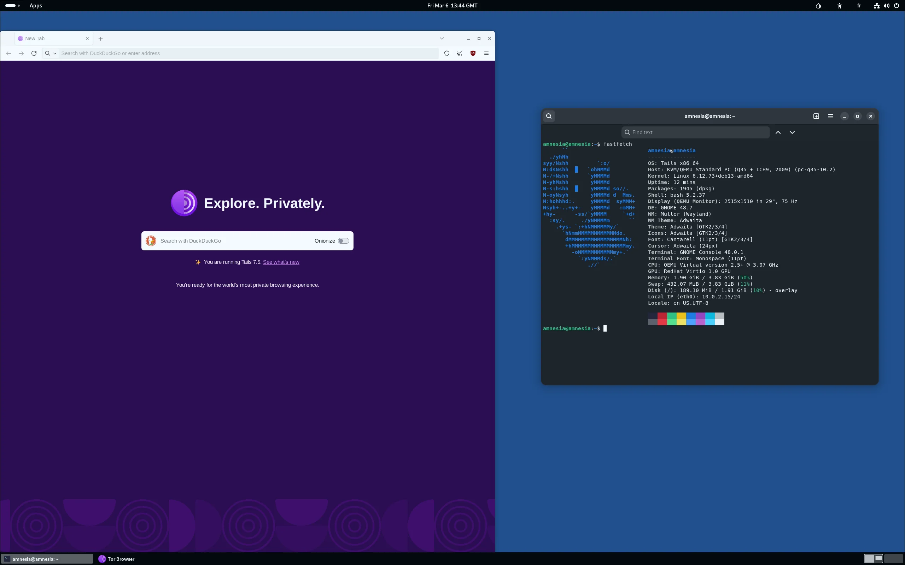Image resolution: width=905 pixels, height=565 pixels.
Task: Expand the search engine dropdown in address bar
Action: pos(51,53)
